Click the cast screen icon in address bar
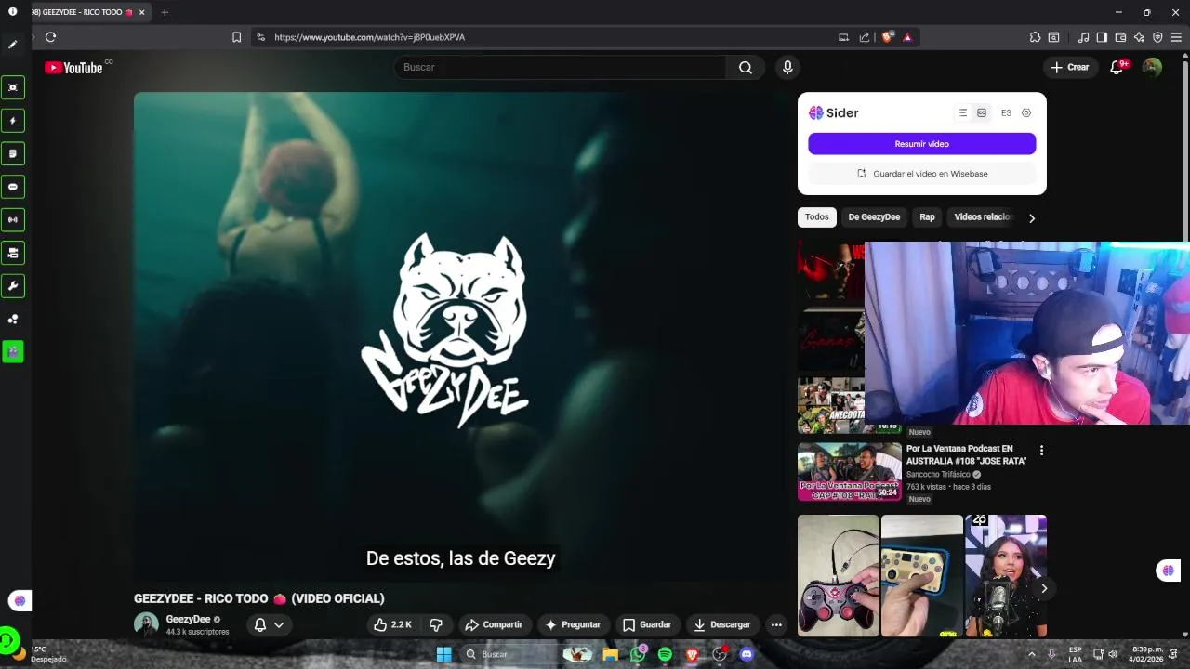Image resolution: width=1190 pixels, height=669 pixels. click(843, 37)
